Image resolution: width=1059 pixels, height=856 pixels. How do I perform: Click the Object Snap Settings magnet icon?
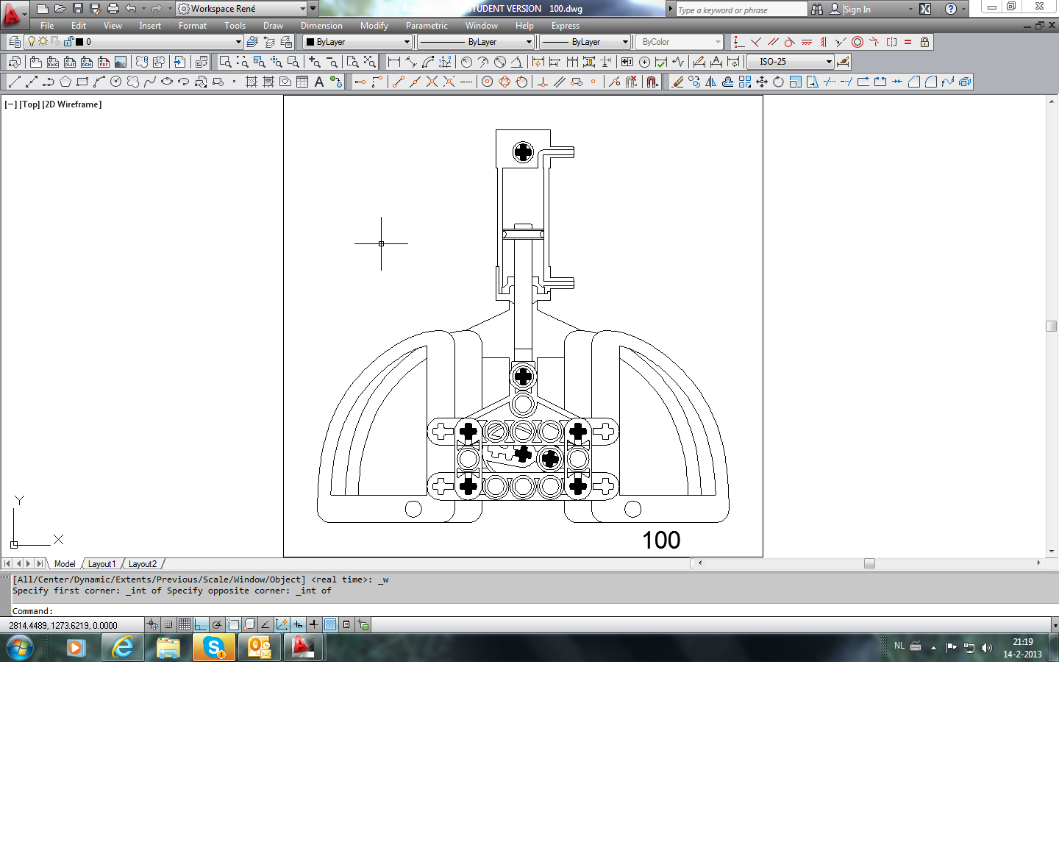coord(652,82)
